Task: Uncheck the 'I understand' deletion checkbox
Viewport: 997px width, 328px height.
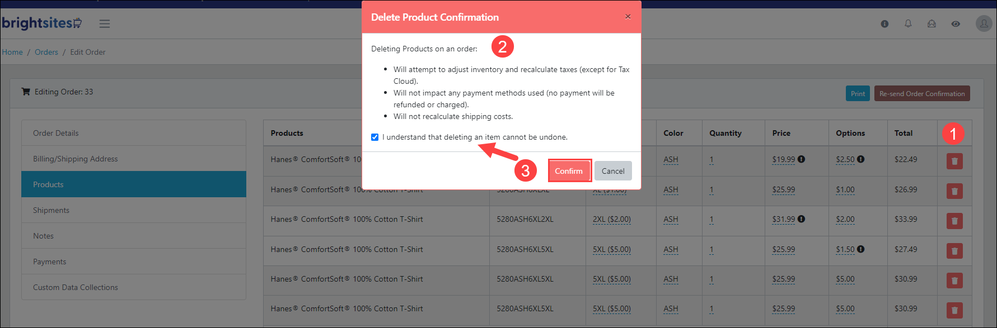Action: pyautogui.click(x=375, y=137)
